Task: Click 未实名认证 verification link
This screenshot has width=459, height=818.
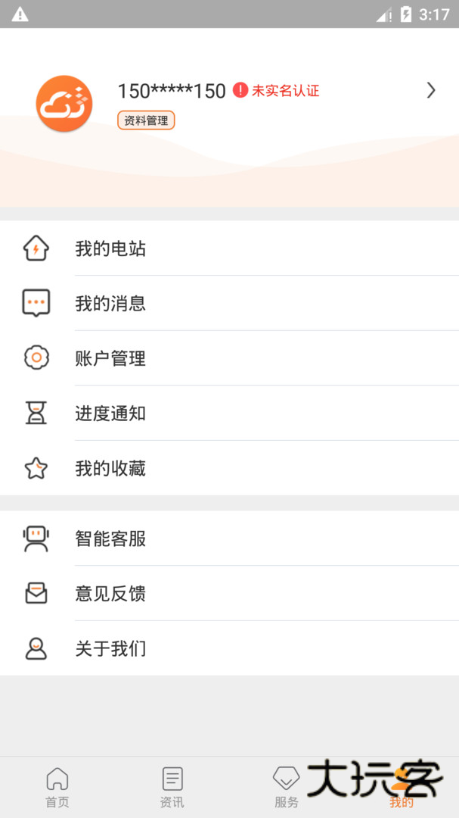Action: click(284, 91)
